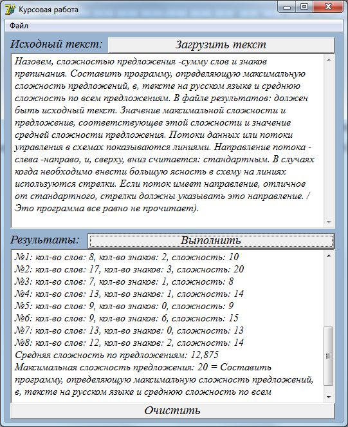The width and height of the screenshot is (348, 427).
Task: Click up arrow of source text scrollbar
Action: [x=329, y=60]
